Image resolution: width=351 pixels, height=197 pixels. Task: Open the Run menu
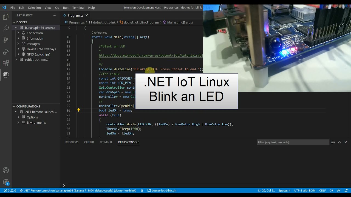tap(66, 8)
